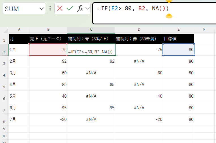Click cell B6 containing 40
The width and height of the screenshot is (216, 143).
click(48, 96)
